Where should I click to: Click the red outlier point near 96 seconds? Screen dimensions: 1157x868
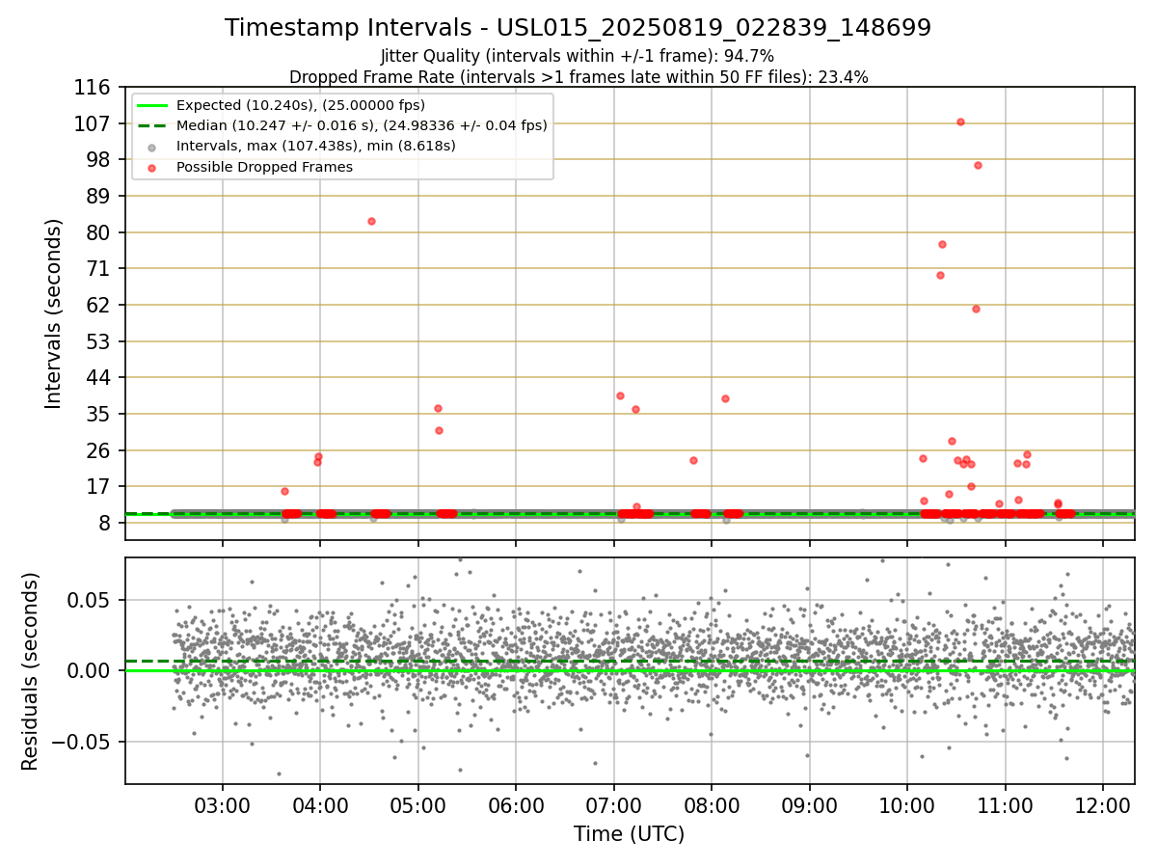(x=978, y=165)
